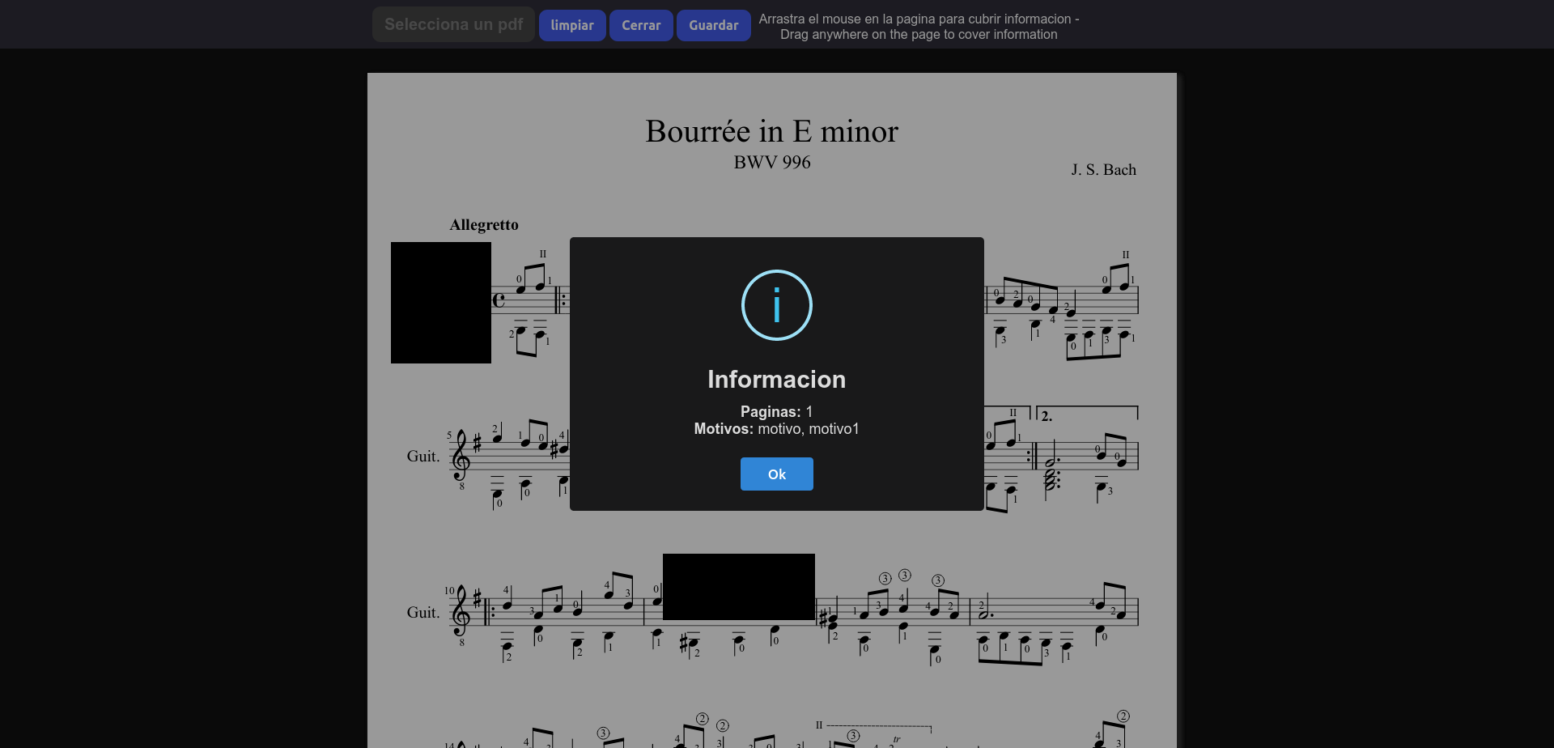This screenshot has width=1554, height=748.
Task: Click the common time signature symbol
Action: (x=499, y=300)
